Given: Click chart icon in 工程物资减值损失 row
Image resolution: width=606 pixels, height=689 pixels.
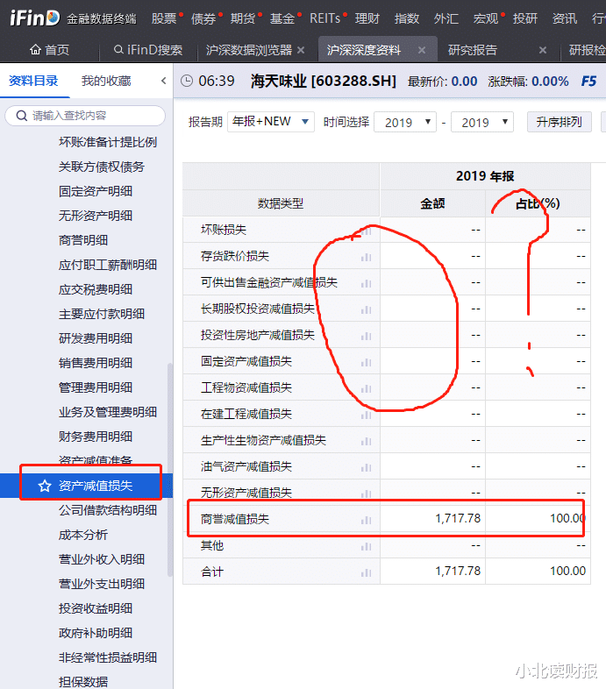Looking at the screenshot, I should (x=367, y=389).
